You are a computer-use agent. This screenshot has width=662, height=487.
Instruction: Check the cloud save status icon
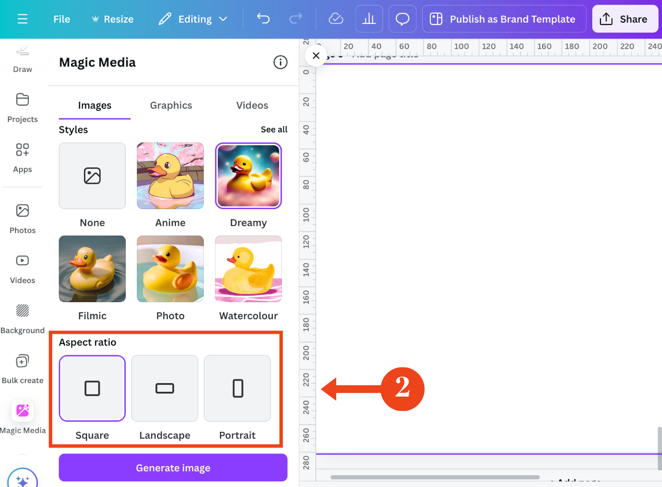point(336,19)
